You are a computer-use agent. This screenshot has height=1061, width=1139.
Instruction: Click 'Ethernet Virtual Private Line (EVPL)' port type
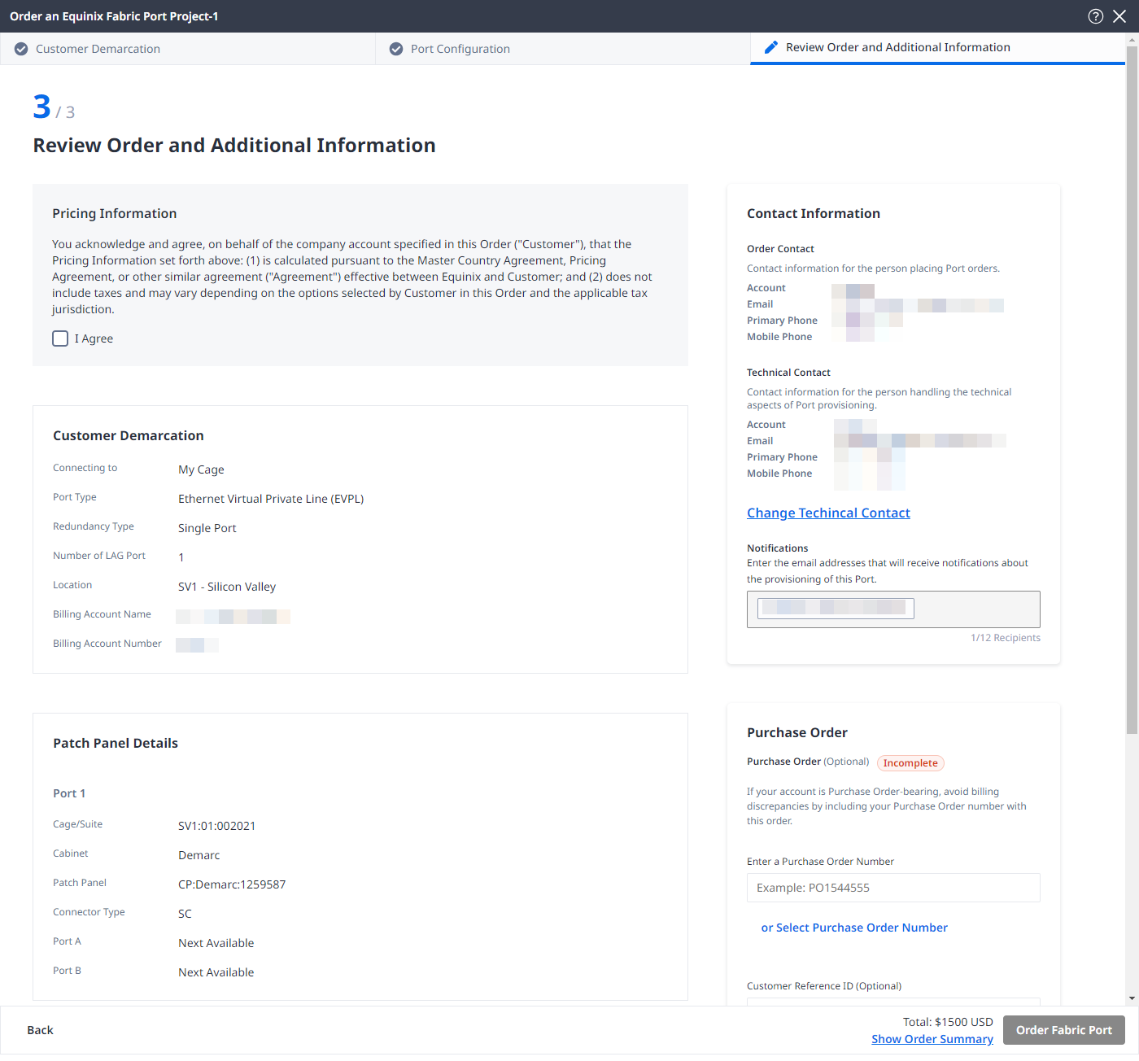(x=271, y=499)
